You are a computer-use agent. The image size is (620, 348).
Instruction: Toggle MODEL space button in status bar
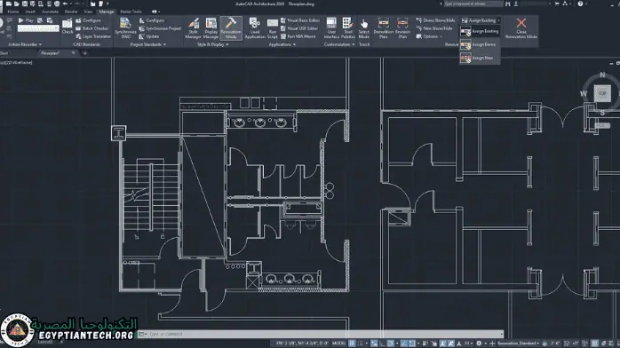[x=338, y=344]
